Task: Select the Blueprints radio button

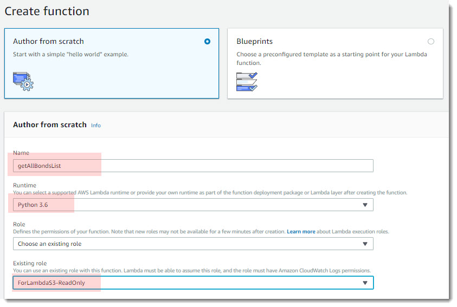Action: [x=431, y=41]
